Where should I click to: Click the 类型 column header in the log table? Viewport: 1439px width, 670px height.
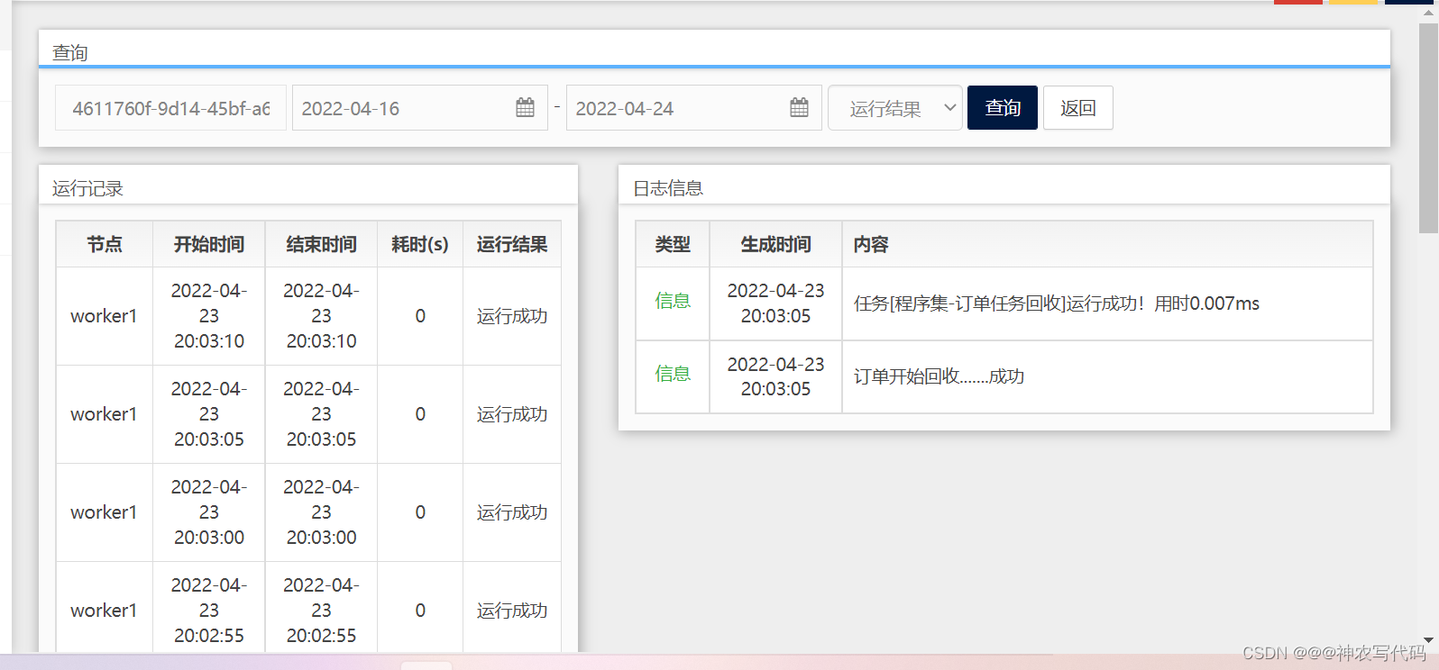click(673, 244)
